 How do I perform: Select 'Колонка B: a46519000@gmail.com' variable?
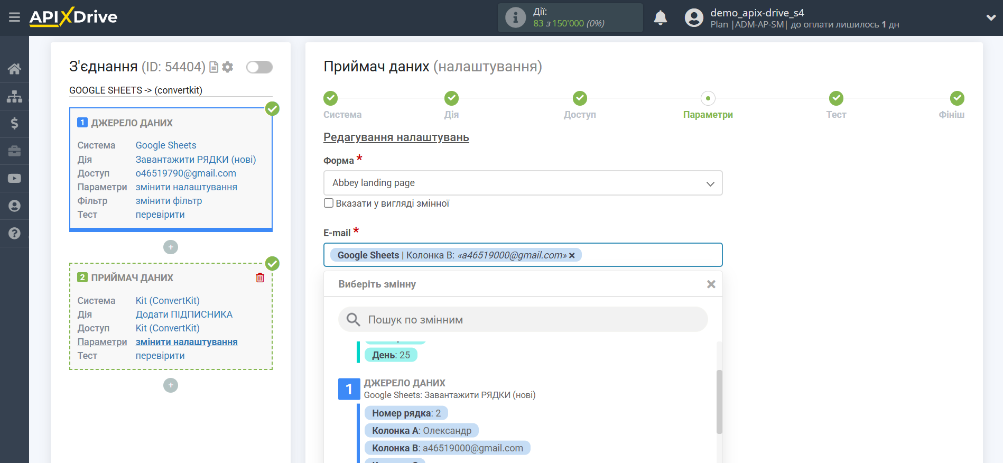pyautogui.click(x=448, y=448)
